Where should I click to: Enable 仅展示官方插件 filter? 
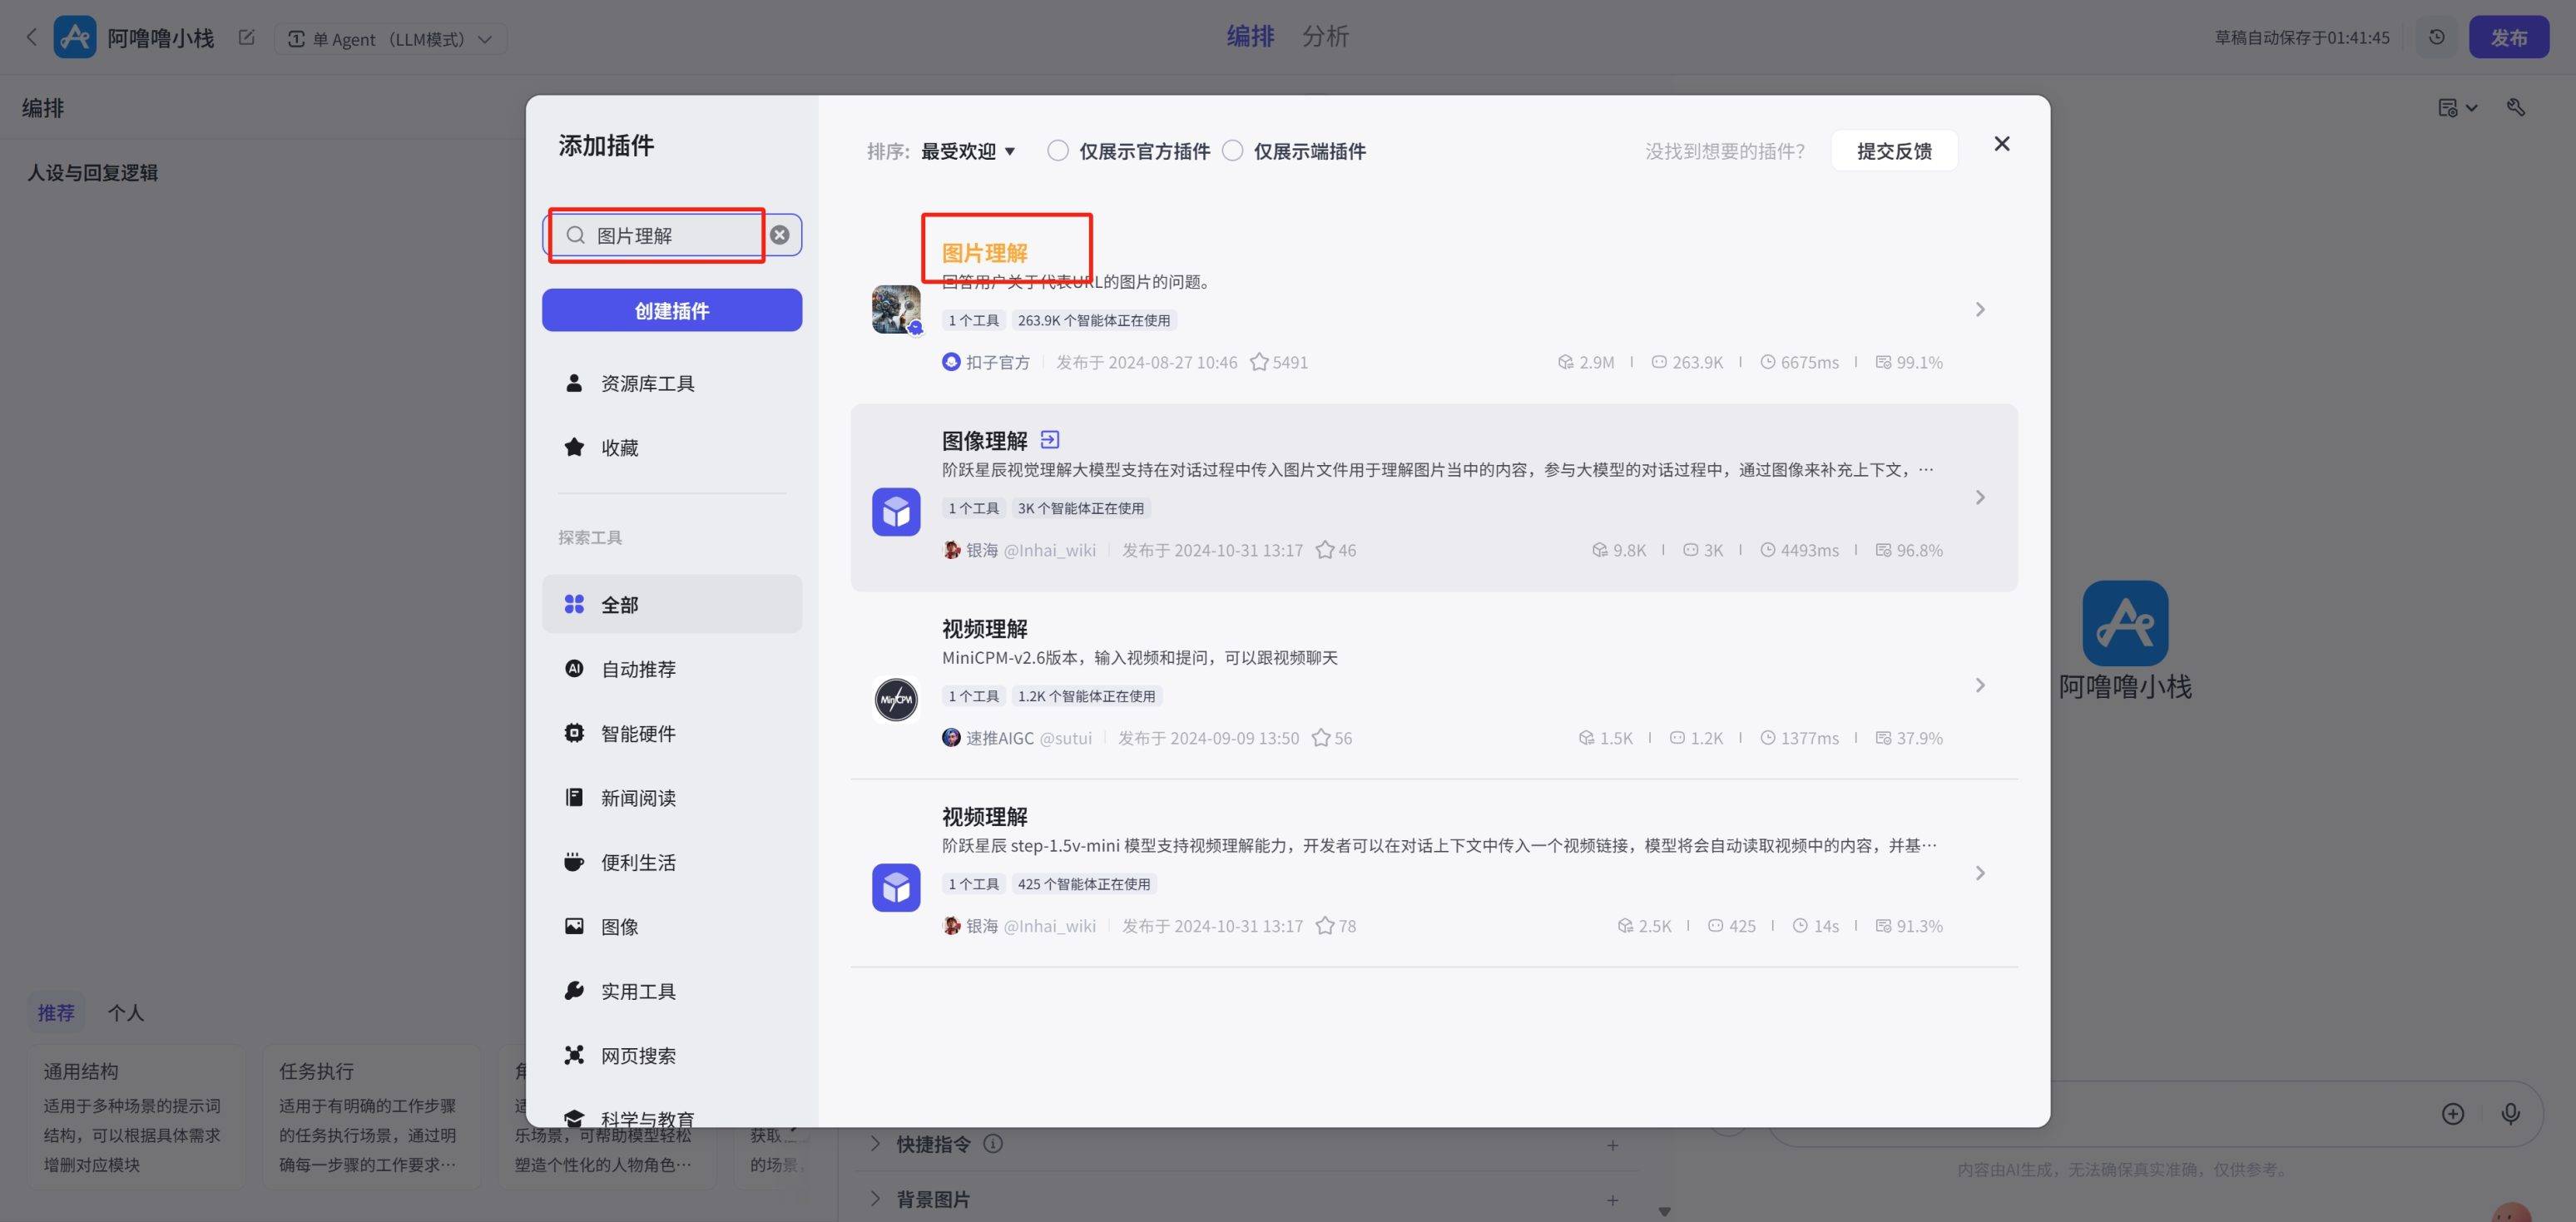pos(1057,151)
